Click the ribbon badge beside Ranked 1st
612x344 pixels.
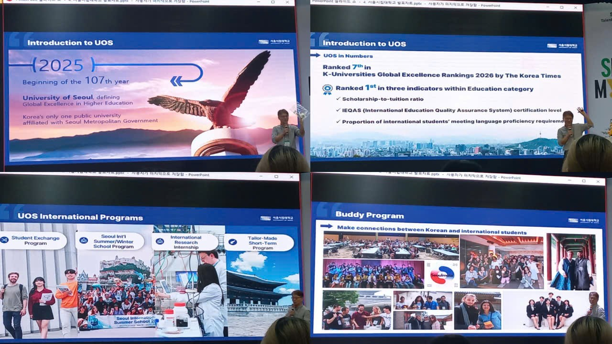tap(327, 88)
